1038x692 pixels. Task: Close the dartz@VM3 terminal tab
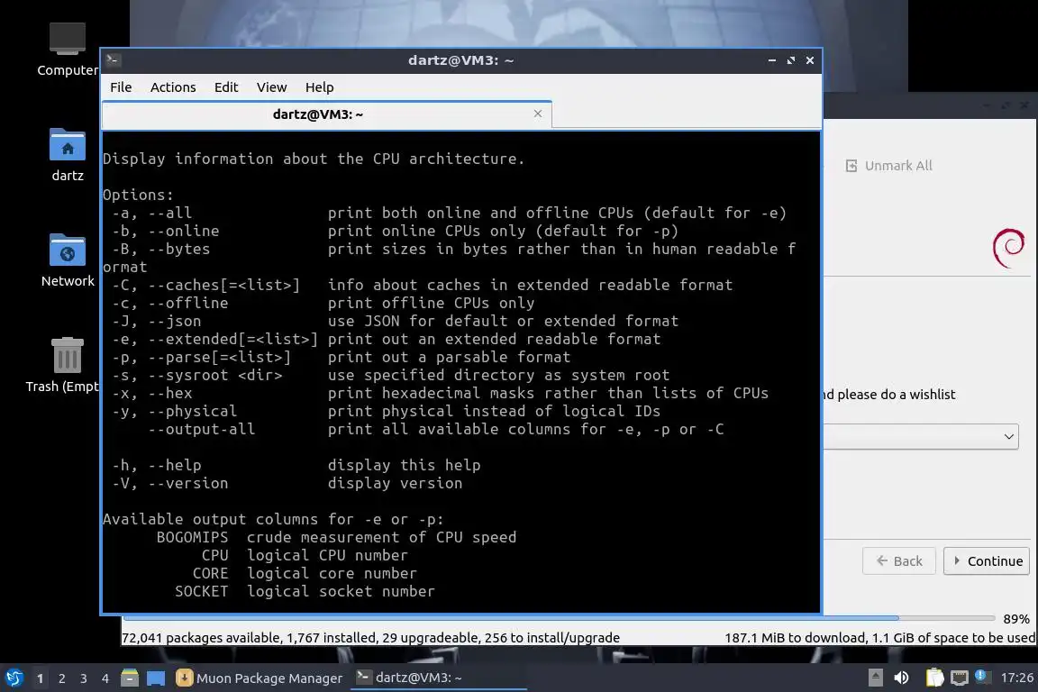point(538,114)
